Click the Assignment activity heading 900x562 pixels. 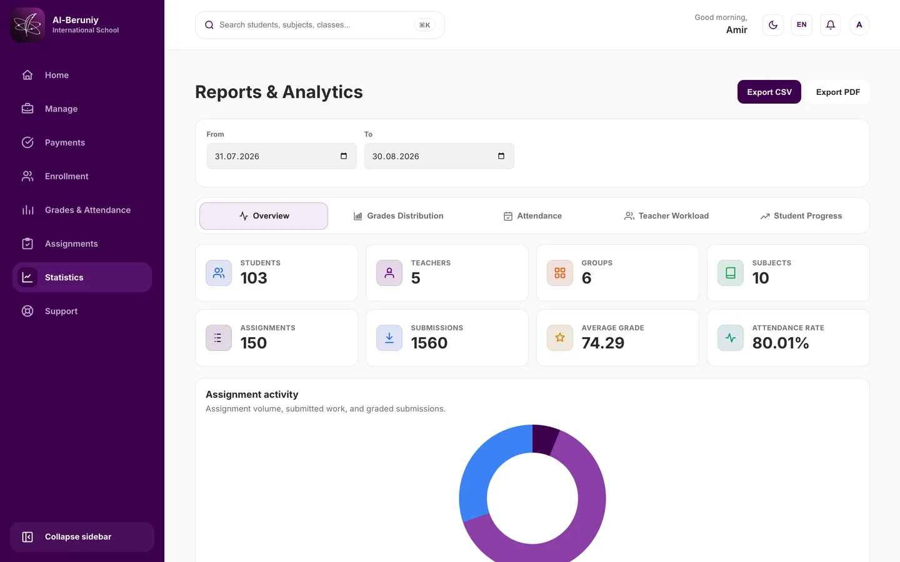tap(252, 395)
